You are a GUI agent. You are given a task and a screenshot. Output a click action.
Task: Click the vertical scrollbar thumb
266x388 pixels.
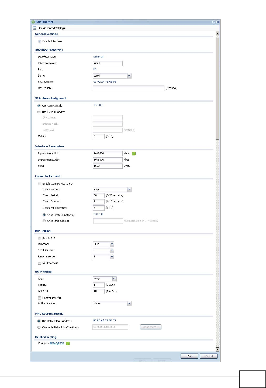(x=217, y=88)
